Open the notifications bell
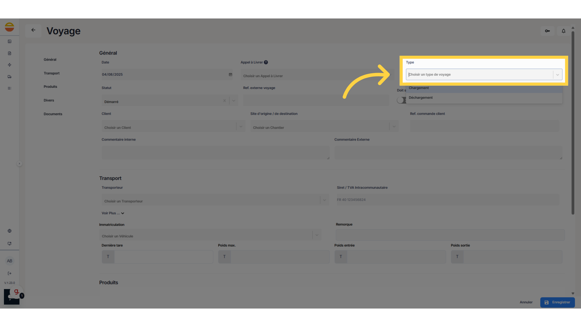This screenshot has width=581, height=327. [x=563, y=31]
